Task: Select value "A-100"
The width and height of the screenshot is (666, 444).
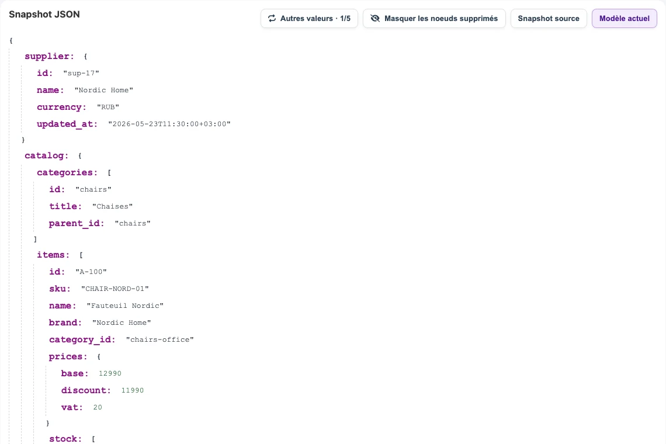Action: click(x=91, y=272)
